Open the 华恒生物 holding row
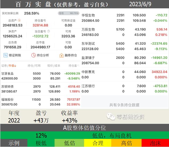The height and width of the screenshot is (147, 169). pos(124,18)
